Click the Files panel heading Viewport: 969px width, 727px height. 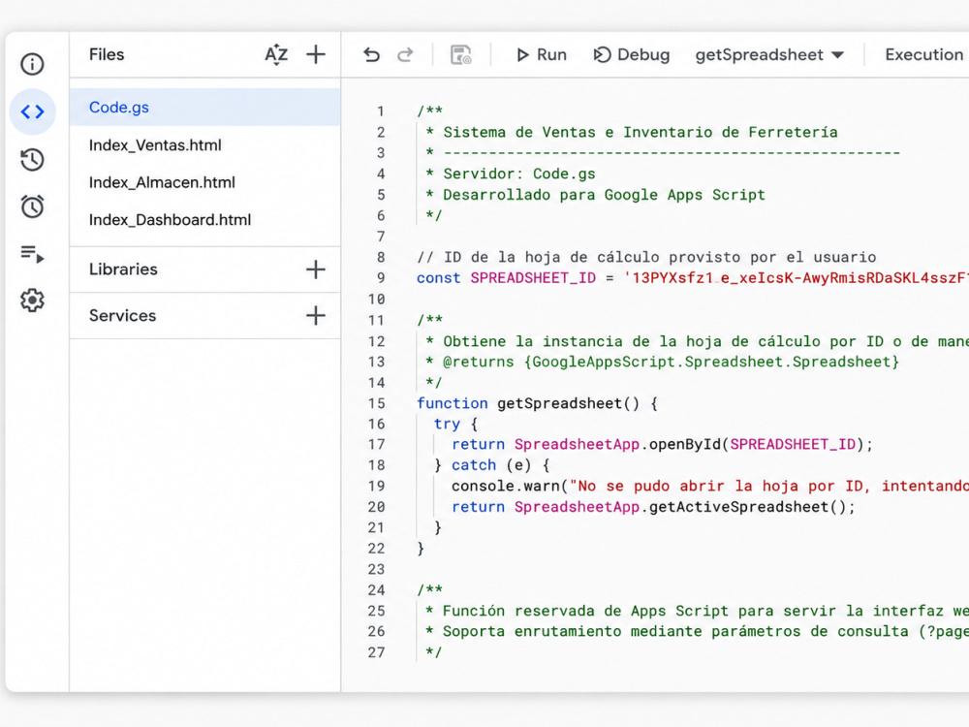click(107, 54)
